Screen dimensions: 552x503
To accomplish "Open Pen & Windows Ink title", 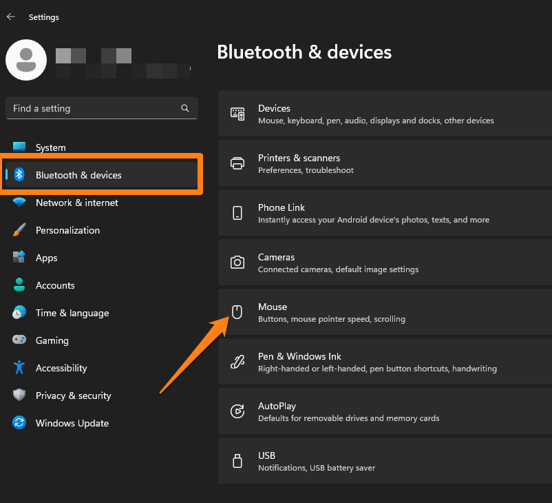I will [x=299, y=356].
